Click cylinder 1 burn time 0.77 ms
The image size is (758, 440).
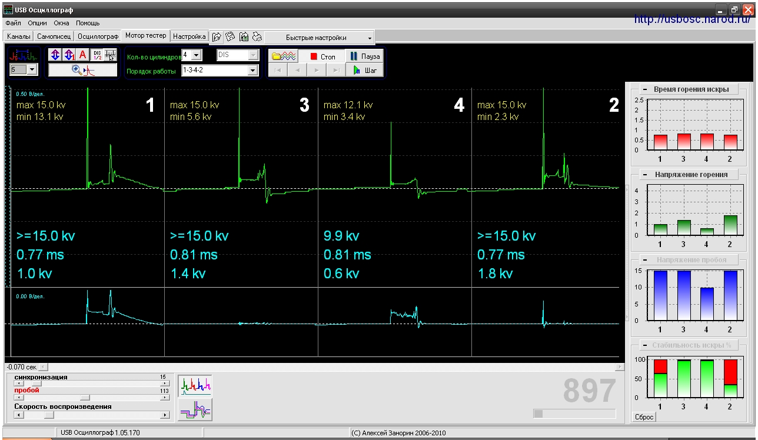point(40,255)
